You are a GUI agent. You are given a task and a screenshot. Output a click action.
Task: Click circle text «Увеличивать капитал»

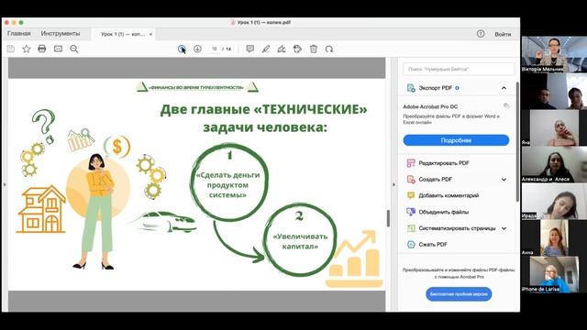(300, 241)
